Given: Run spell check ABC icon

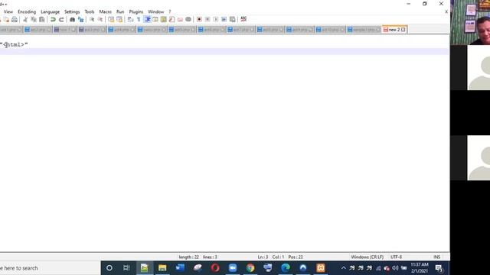Looking at the screenshot, I should (243, 19).
